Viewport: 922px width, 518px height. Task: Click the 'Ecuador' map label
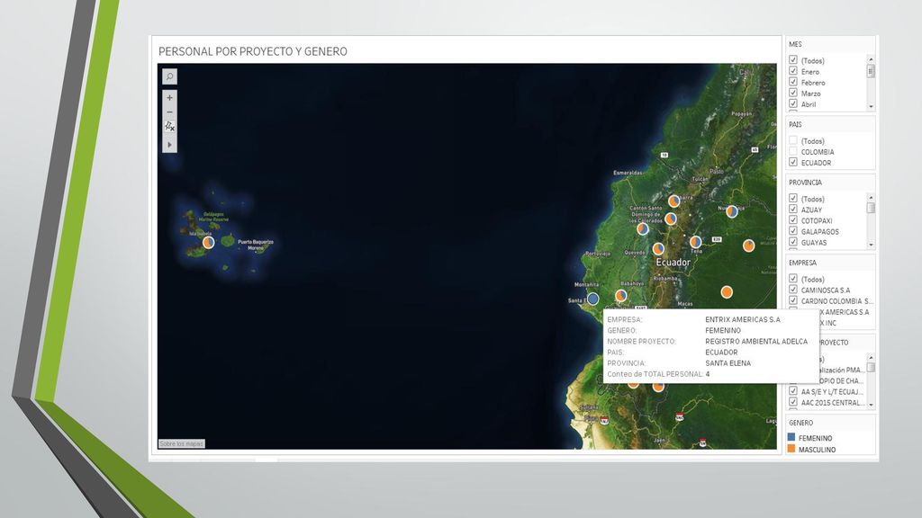coord(673,263)
